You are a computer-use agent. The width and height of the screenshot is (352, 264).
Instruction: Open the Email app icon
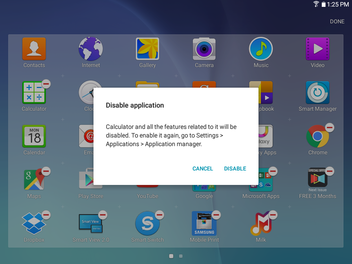click(x=86, y=136)
